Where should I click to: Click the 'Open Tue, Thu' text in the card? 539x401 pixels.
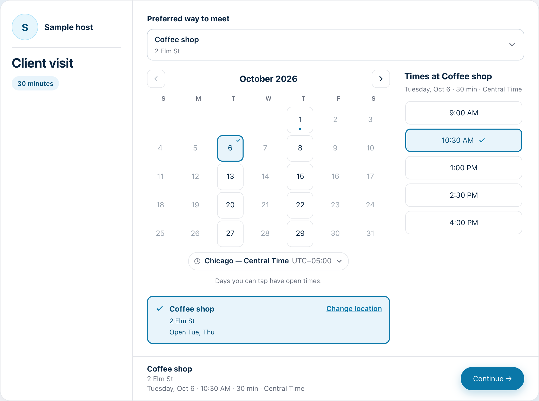(x=192, y=332)
